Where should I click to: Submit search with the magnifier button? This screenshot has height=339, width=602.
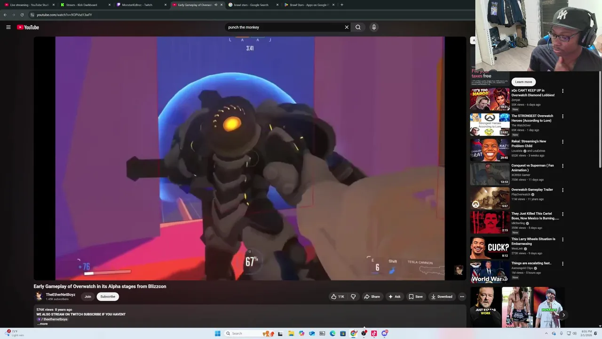tap(358, 27)
